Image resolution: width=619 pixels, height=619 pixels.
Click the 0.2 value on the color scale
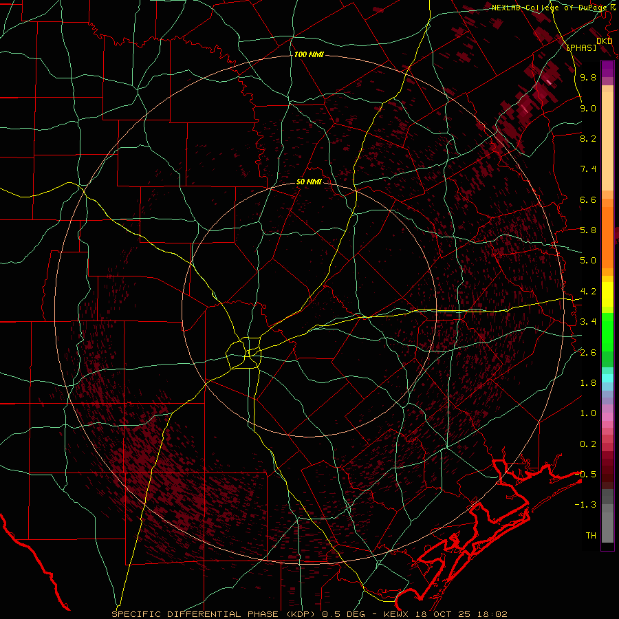(x=588, y=444)
